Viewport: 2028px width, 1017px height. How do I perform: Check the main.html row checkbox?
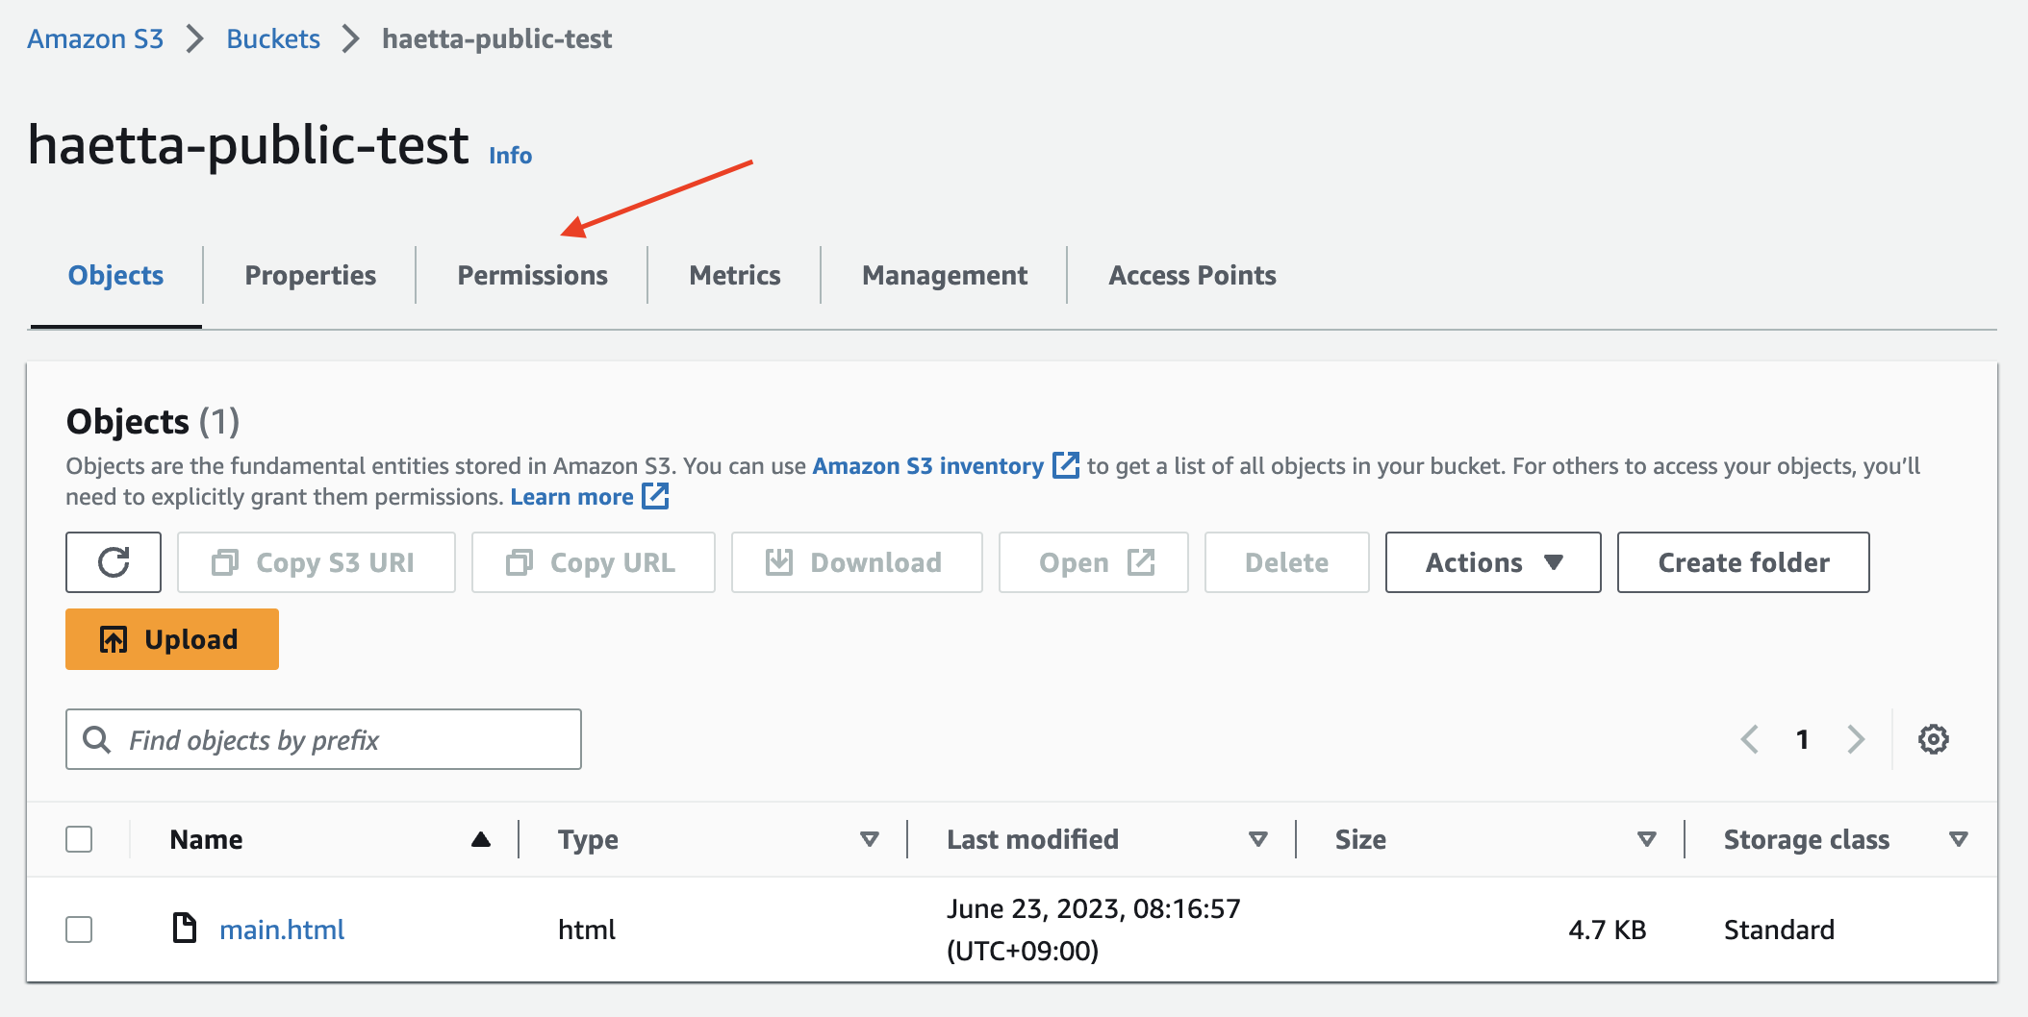(79, 930)
